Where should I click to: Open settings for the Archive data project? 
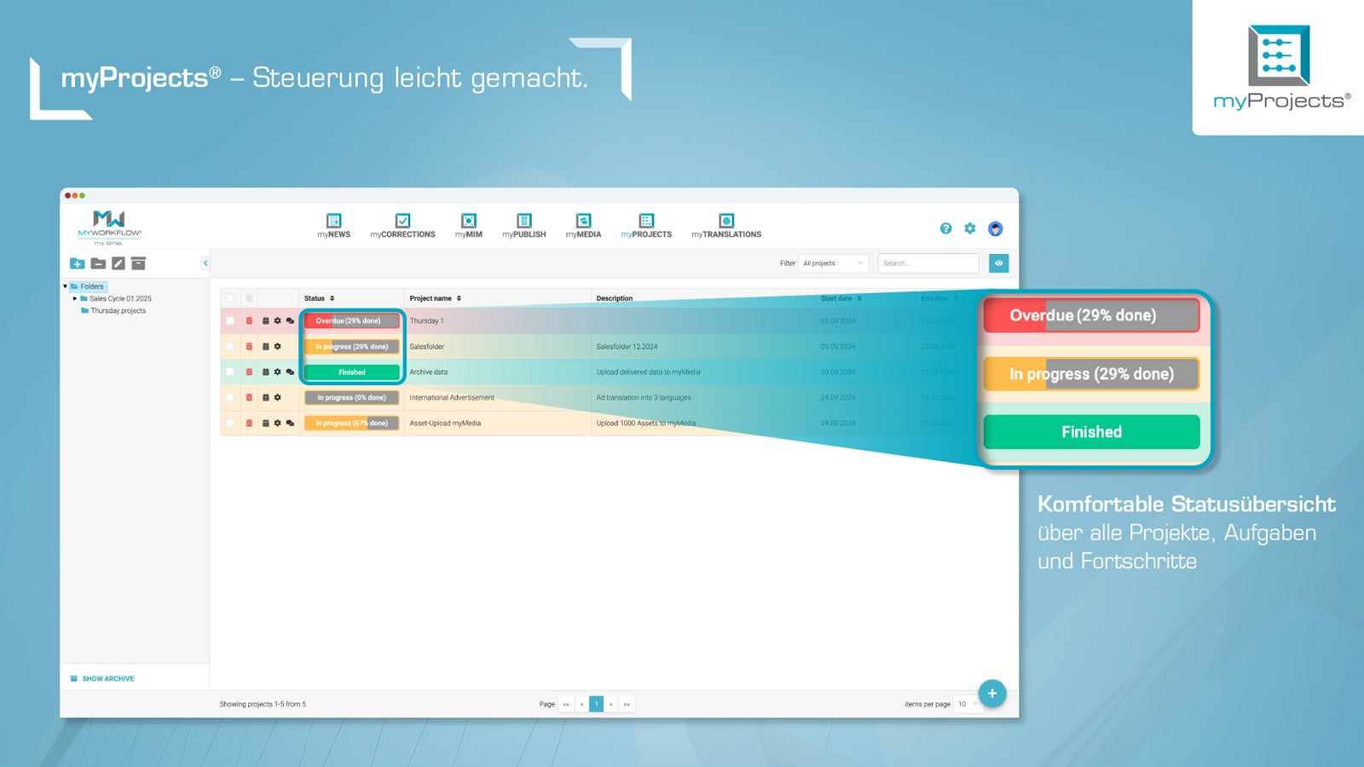pos(278,372)
